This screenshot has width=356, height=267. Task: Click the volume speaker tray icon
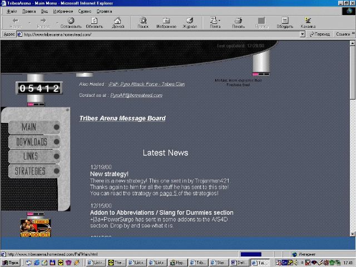pyautogui.click(x=296, y=263)
